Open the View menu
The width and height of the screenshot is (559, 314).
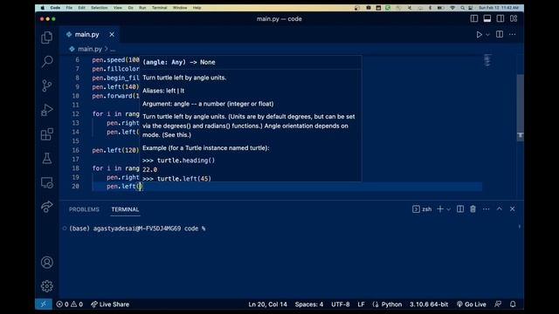tap(118, 8)
